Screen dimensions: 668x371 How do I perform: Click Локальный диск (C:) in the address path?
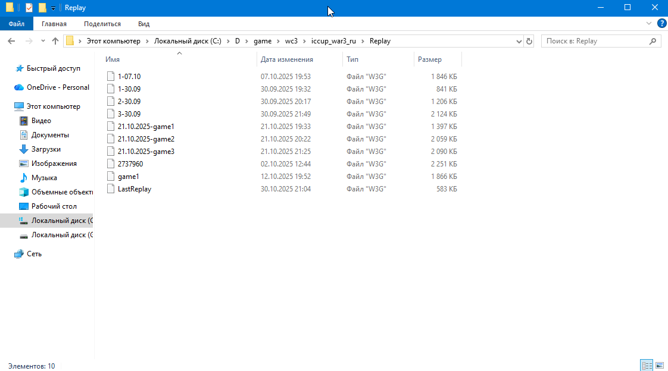tap(188, 41)
